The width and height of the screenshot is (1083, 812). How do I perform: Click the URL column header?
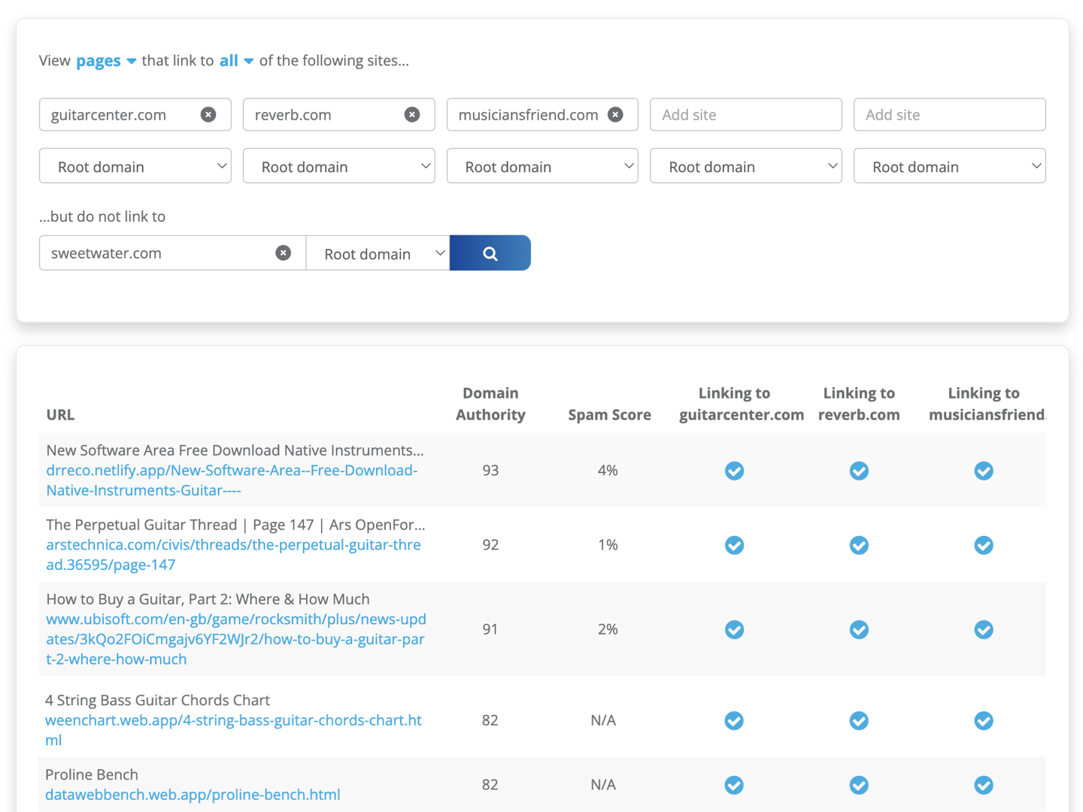tap(60, 415)
